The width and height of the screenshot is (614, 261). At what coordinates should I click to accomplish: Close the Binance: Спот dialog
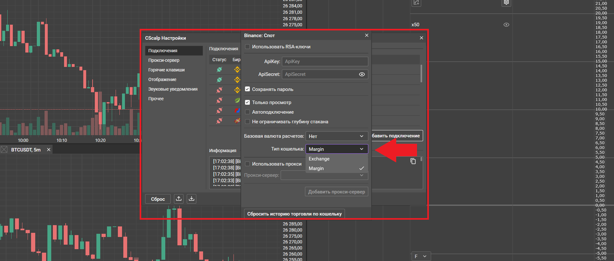(367, 35)
